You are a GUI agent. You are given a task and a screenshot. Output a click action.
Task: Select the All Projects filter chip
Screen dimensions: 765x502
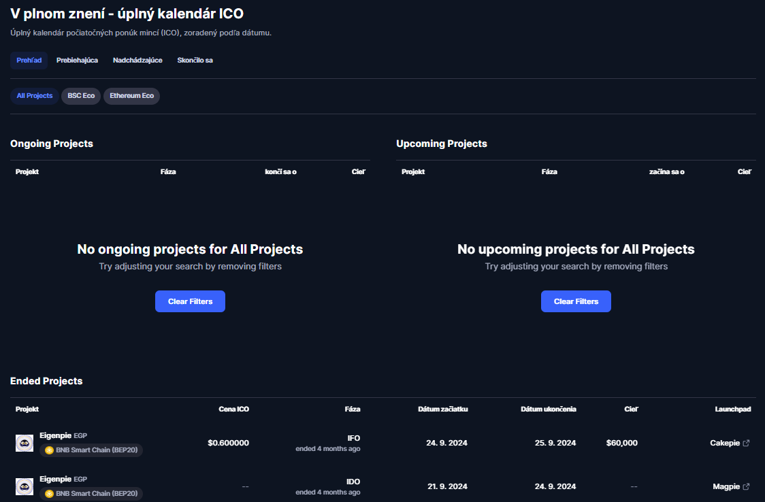click(x=35, y=96)
